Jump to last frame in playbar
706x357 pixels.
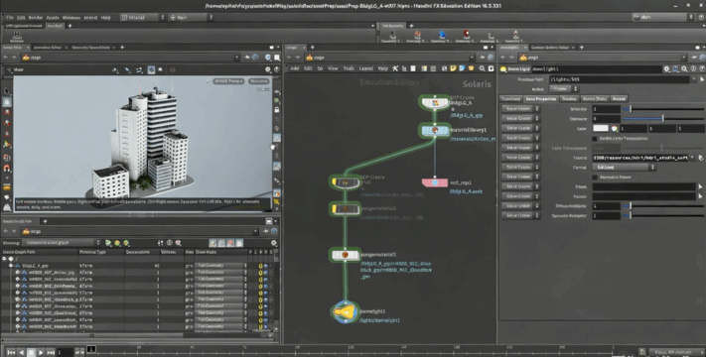(x=51, y=352)
